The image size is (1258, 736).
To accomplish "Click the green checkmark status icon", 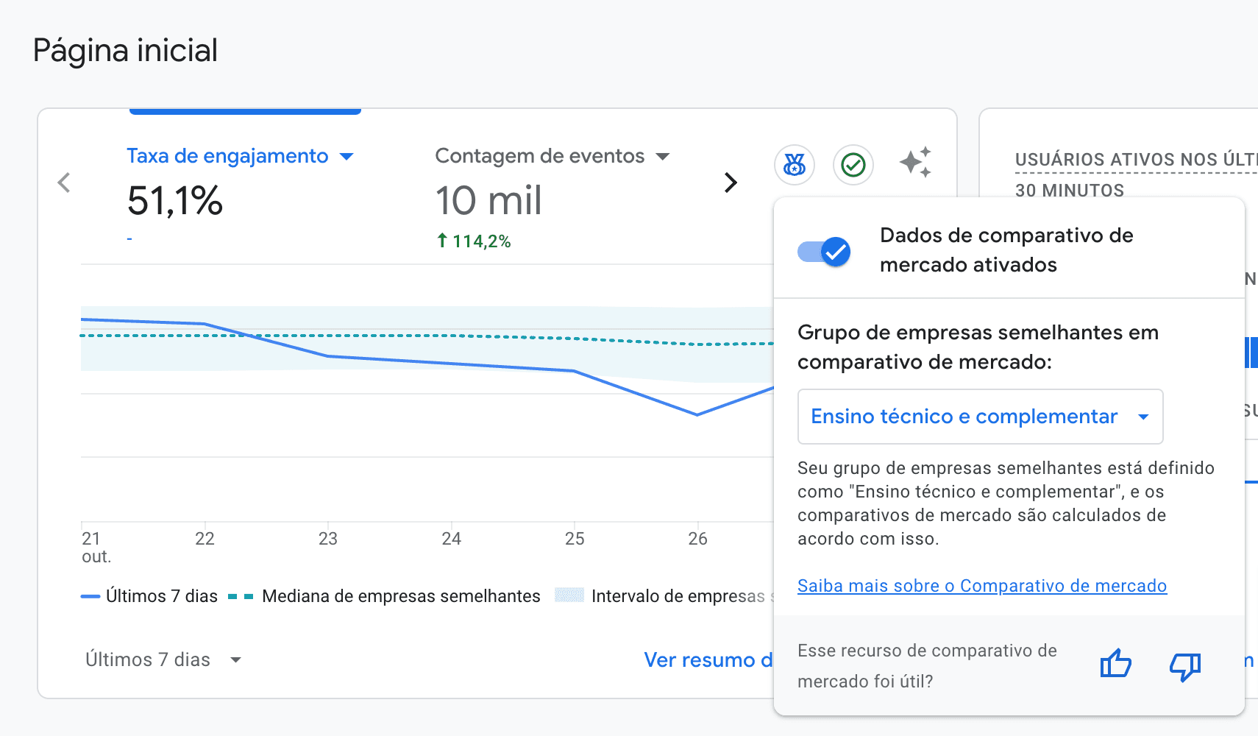I will tap(853, 165).
